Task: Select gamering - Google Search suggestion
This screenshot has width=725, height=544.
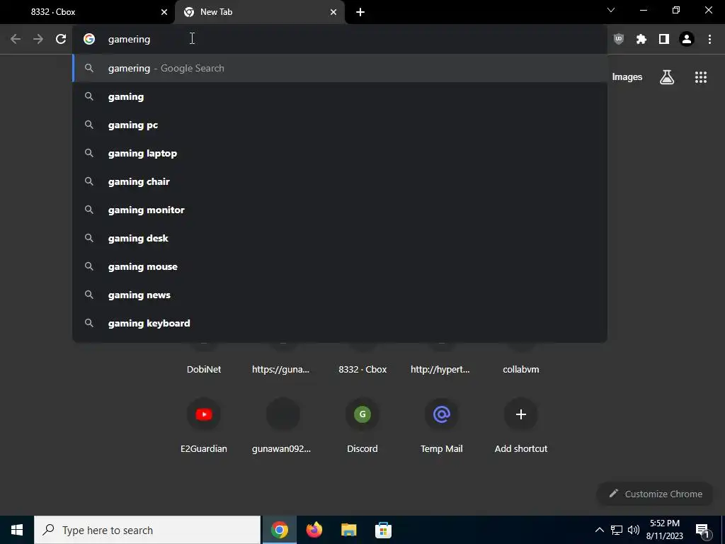Action: (x=340, y=68)
